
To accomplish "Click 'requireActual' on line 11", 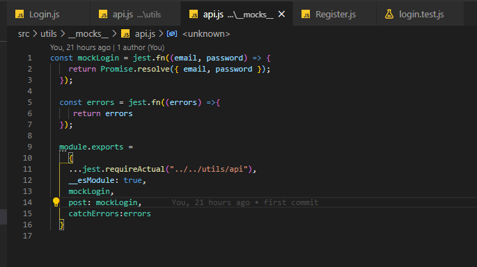I will coord(135,169).
